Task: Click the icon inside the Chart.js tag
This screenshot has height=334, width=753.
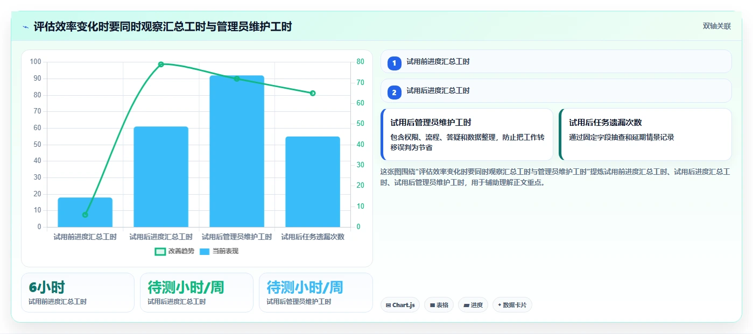Action: click(x=388, y=305)
